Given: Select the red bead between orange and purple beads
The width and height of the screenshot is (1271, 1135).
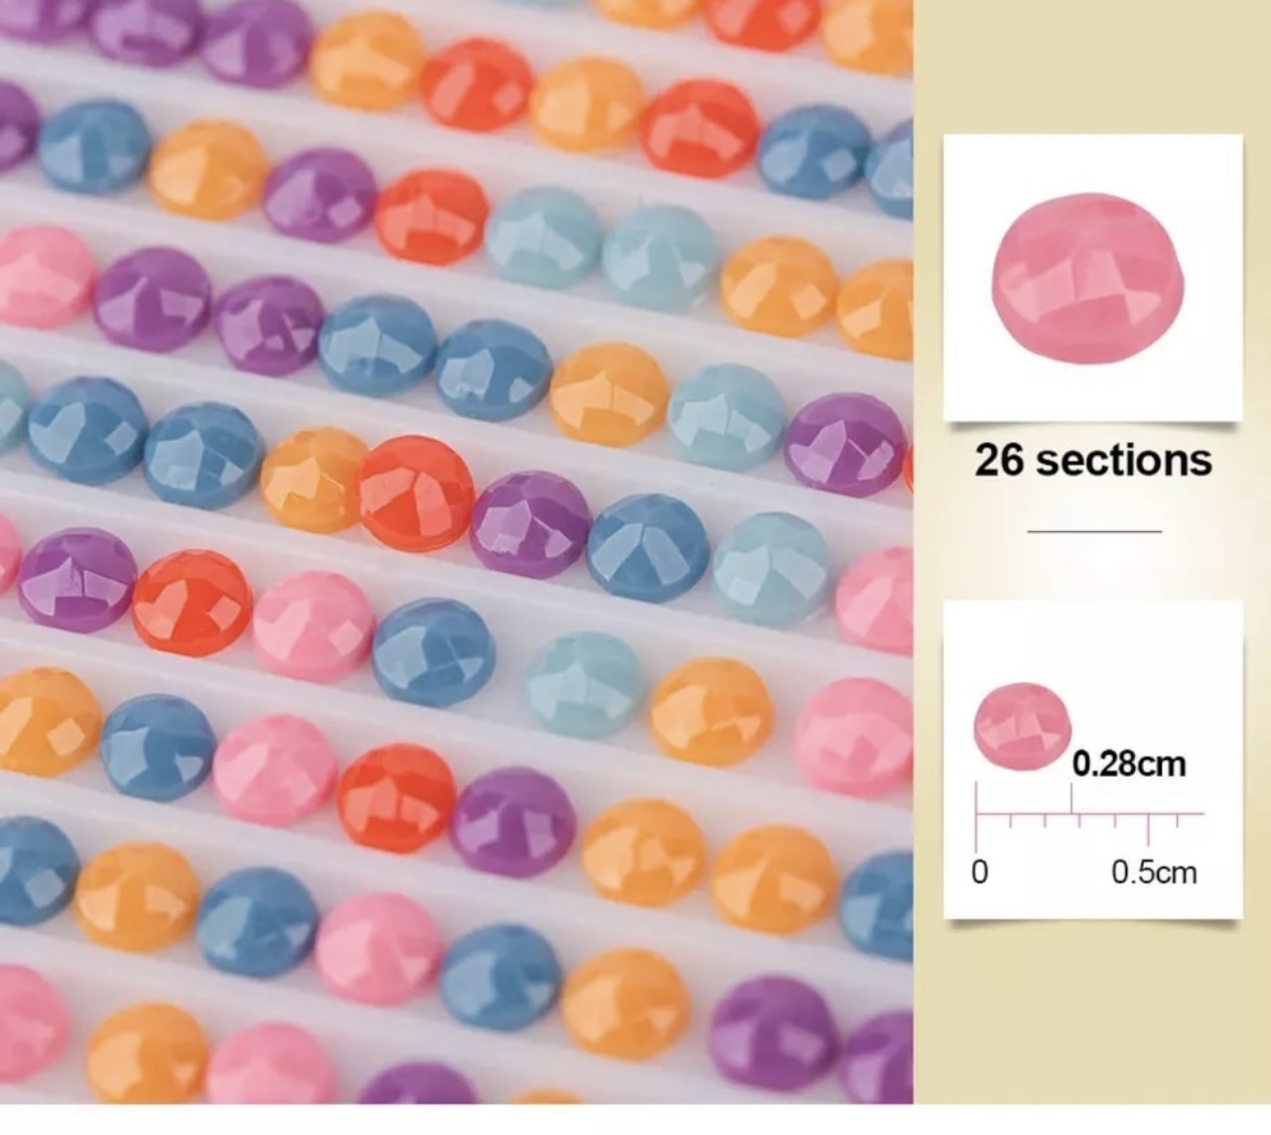Looking at the screenshot, I should click(416, 493).
